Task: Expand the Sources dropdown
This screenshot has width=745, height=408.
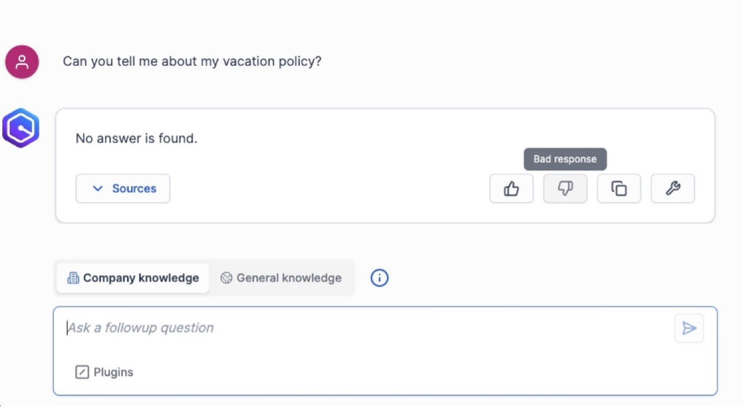Action: [x=123, y=188]
